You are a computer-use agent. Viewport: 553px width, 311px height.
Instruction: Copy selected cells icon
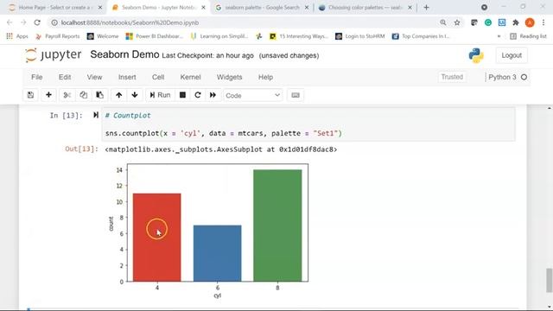point(84,95)
